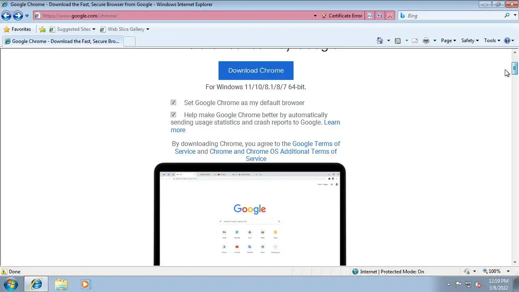
Task: Open the Safety menu
Action: tap(470, 41)
